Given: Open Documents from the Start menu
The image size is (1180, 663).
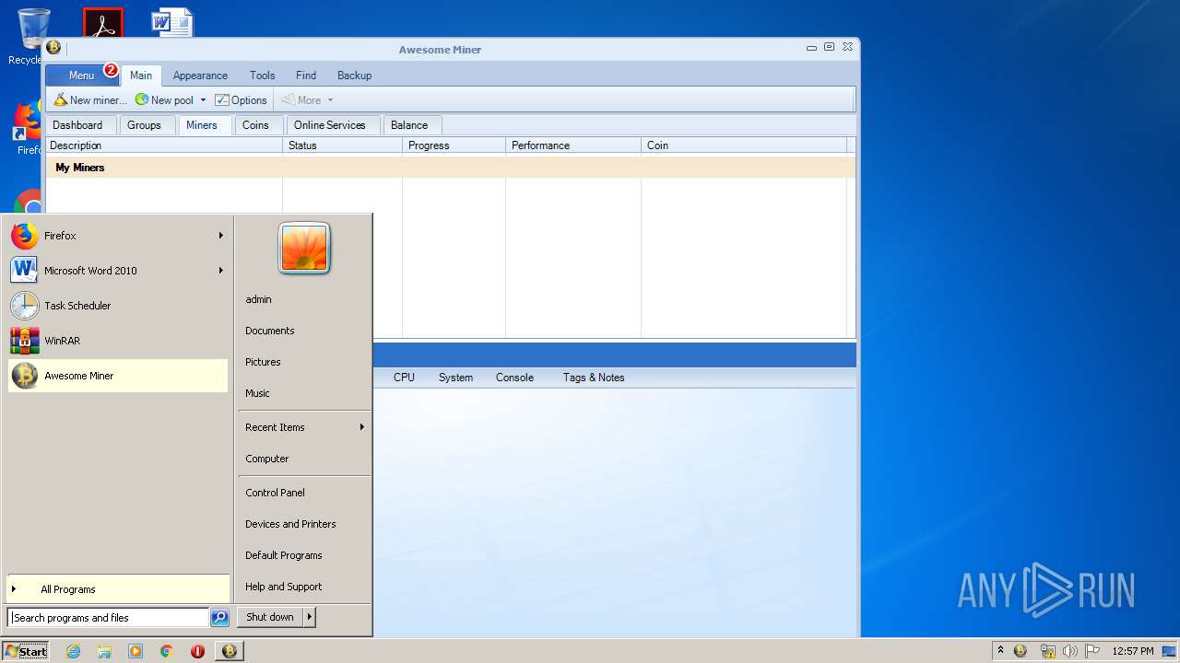Looking at the screenshot, I should pyautogui.click(x=304, y=331).
